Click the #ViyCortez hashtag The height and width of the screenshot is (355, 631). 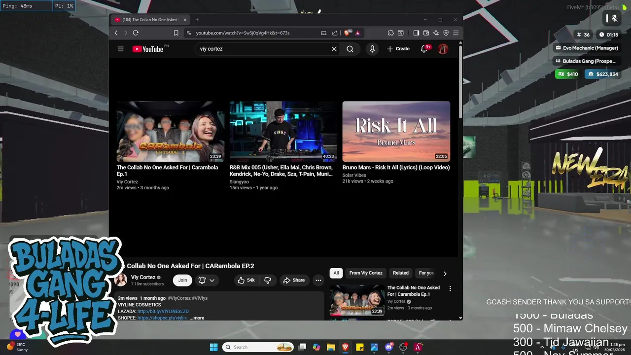[179, 298]
